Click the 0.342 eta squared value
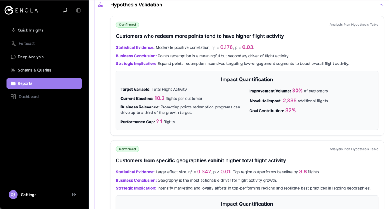Viewport: 389px width, 209px height. point(204,171)
